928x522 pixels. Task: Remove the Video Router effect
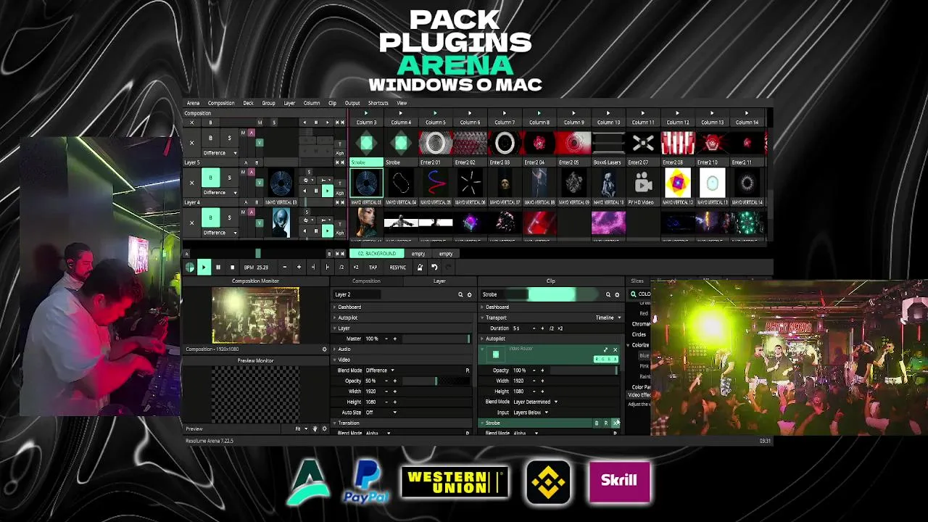point(615,349)
